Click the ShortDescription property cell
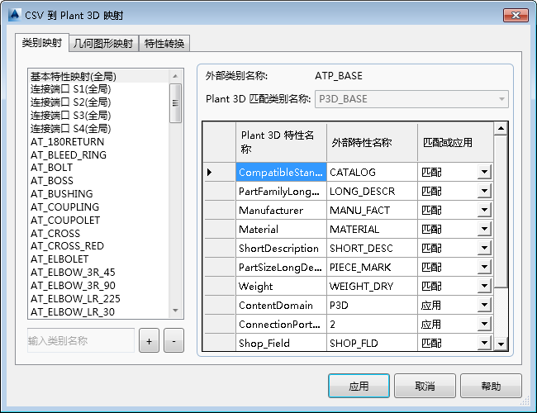 281,248
